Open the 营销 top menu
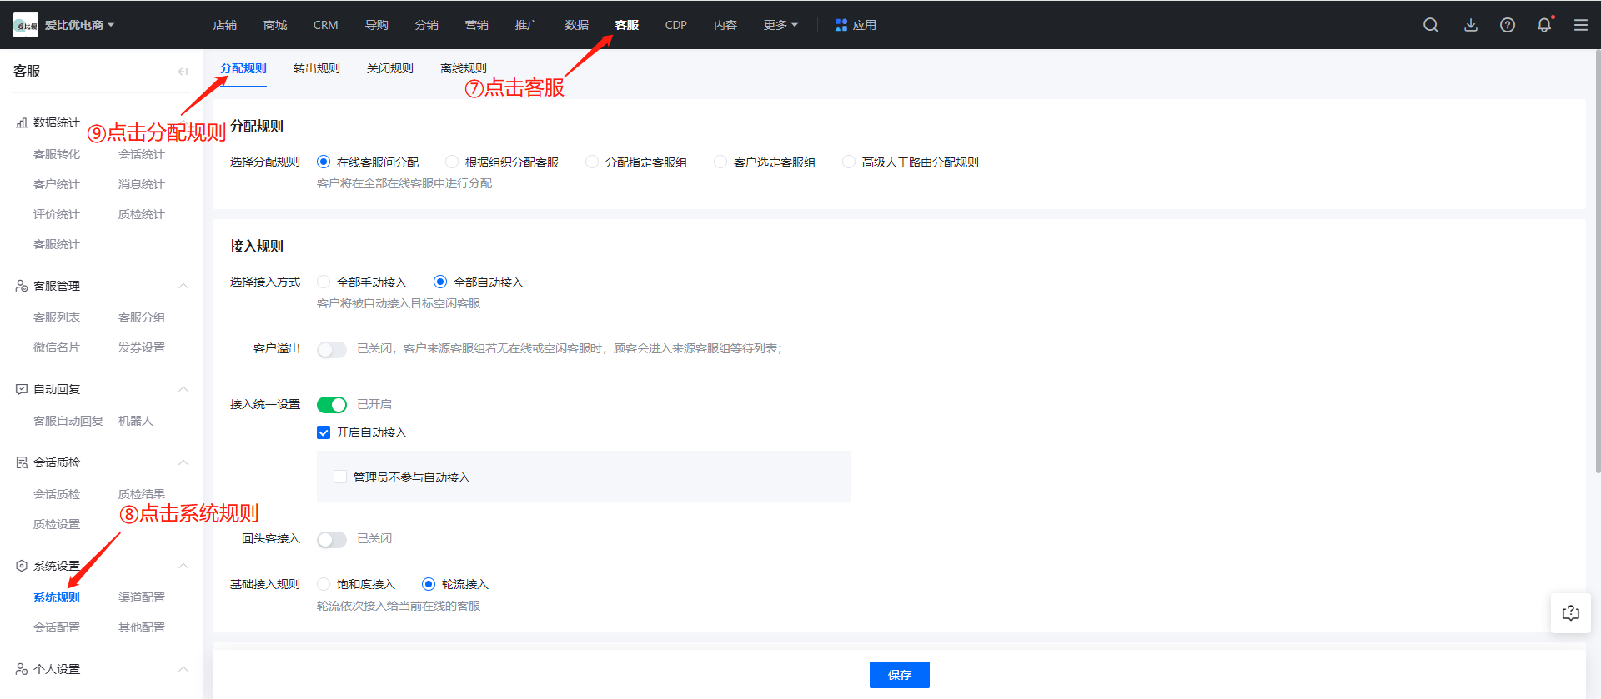 (x=477, y=25)
